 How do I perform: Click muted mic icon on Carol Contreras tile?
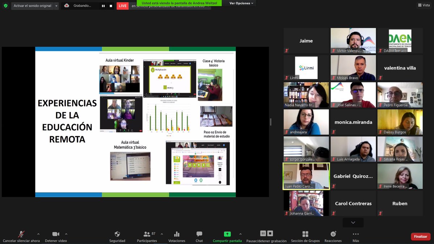tap(333, 213)
